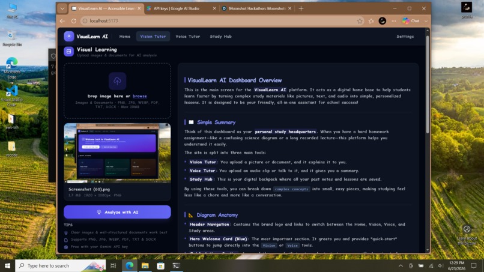The image size is (484, 272).
Task: Open the Windows Start menu
Action: pos(7,265)
